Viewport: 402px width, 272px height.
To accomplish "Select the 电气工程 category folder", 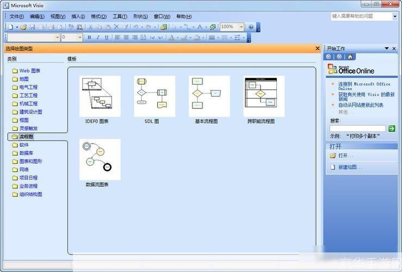I will coord(25,87).
